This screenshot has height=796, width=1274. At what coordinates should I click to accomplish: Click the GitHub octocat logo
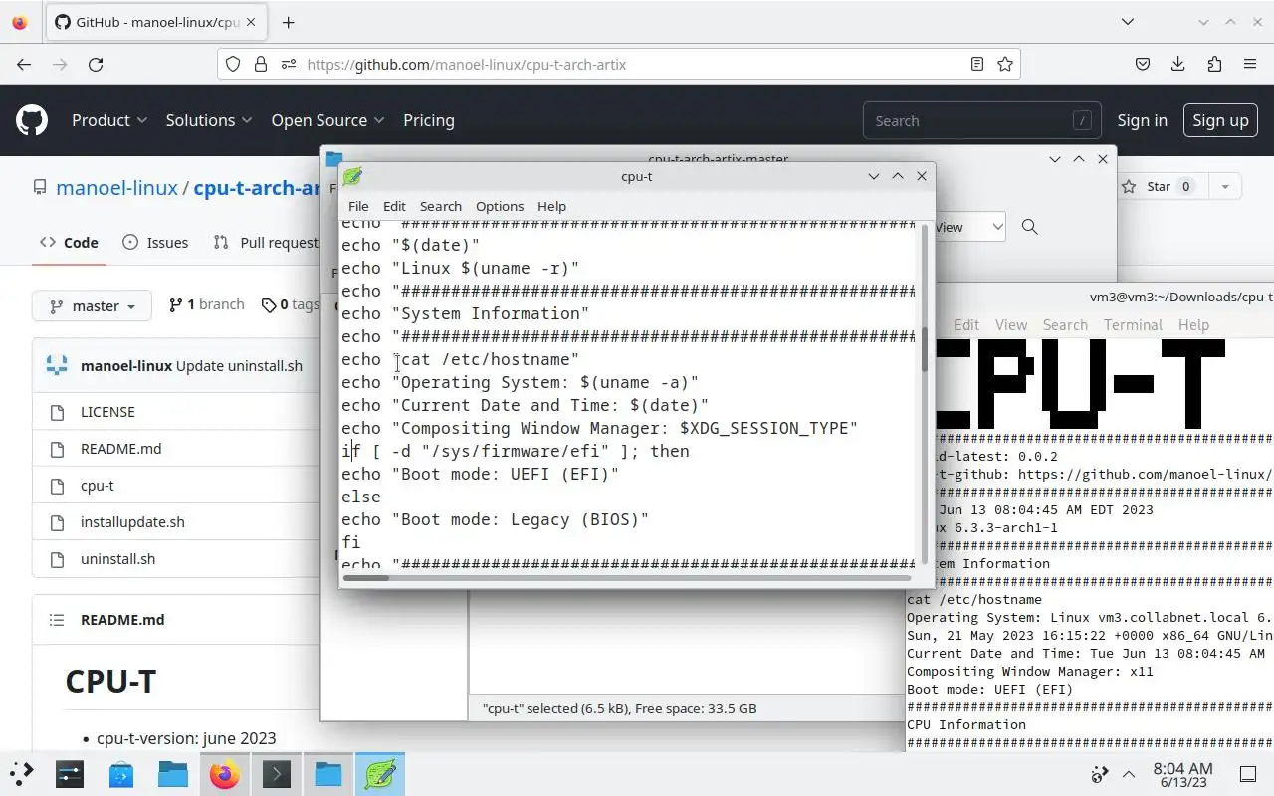point(32,120)
